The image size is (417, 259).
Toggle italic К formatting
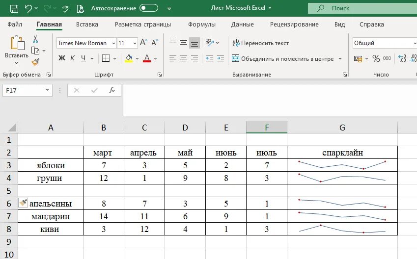point(72,58)
